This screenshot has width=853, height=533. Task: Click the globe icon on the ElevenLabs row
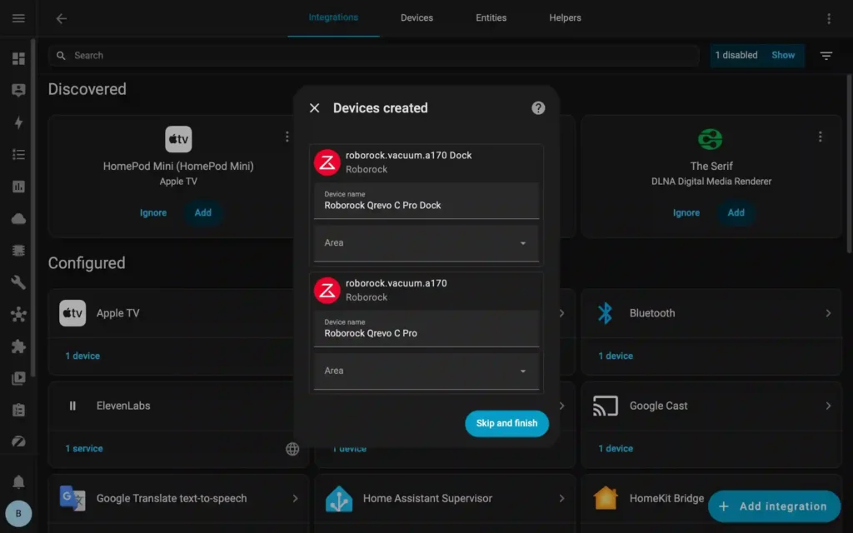point(292,449)
